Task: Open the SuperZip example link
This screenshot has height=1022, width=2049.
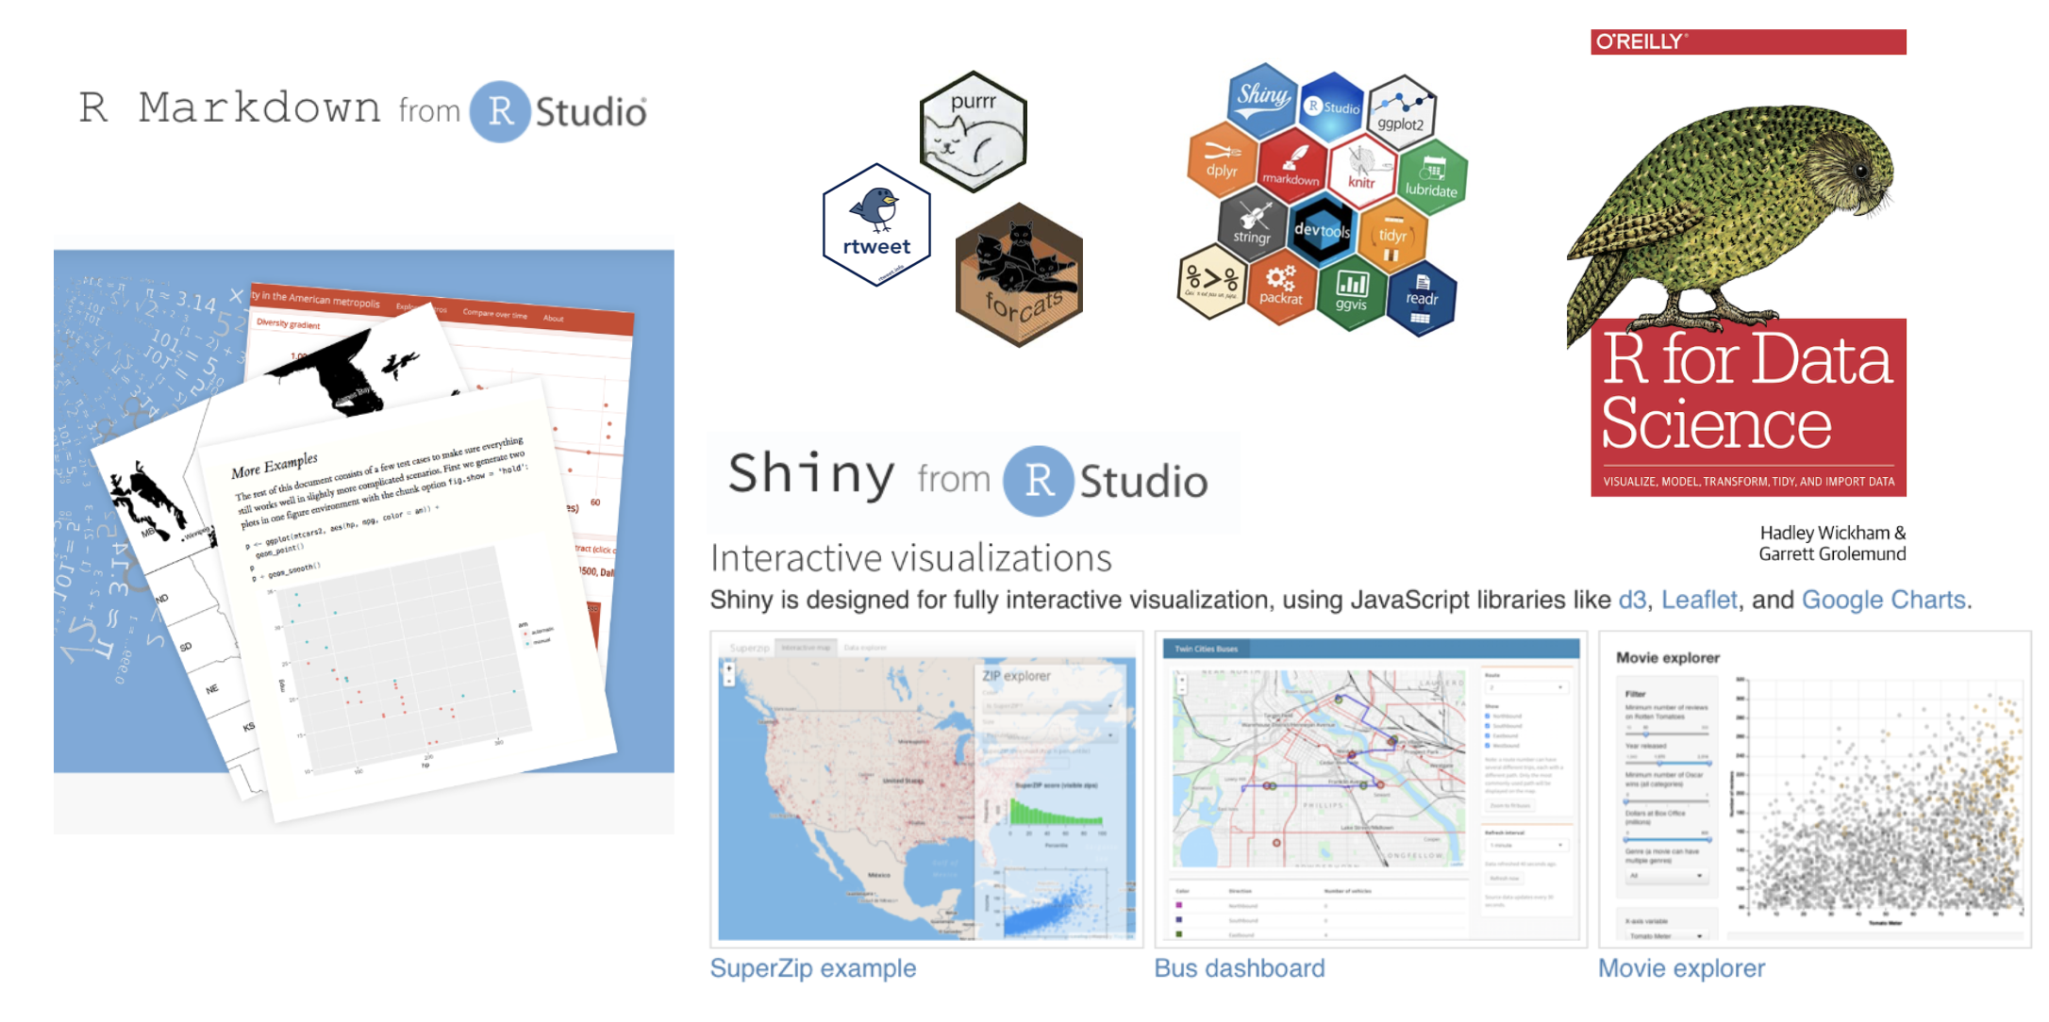Action: 812,968
